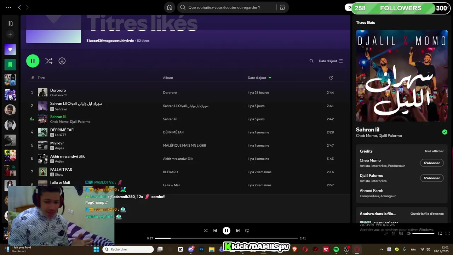453x255 pixels.
Task: Open the Mn lkhir track title
Action: pyautogui.click(x=57, y=143)
